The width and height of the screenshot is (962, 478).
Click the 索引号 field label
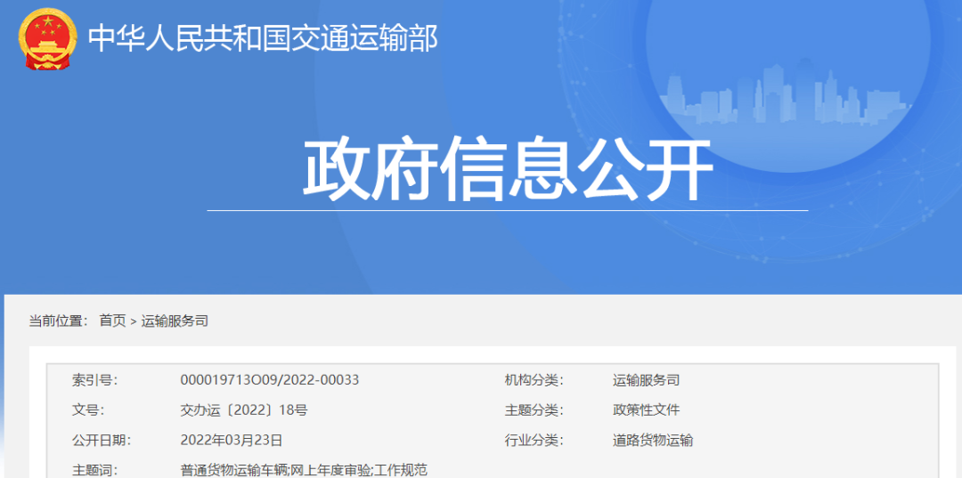coord(94,380)
